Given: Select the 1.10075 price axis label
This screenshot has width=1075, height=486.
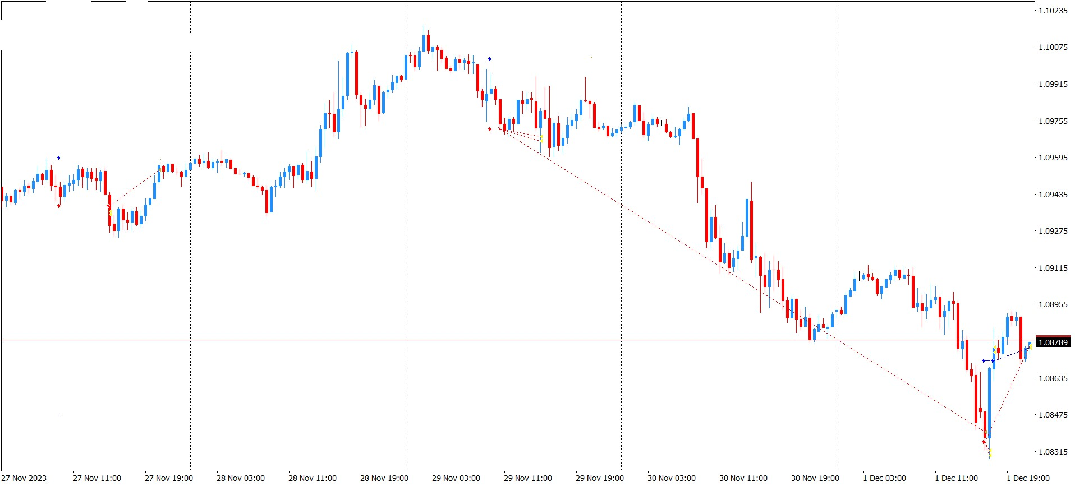Looking at the screenshot, I should pos(1053,47).
